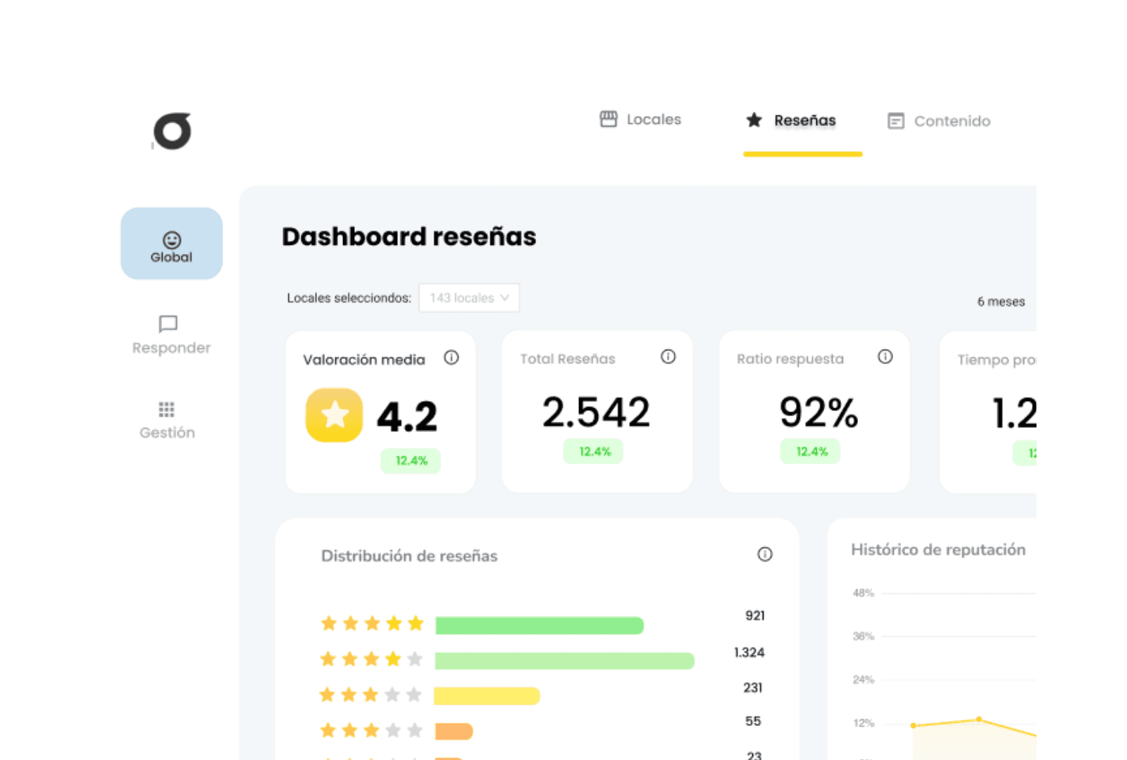1127x760 pixels.
Task: Click the Contenido document icon
Action: click(896, 121)
